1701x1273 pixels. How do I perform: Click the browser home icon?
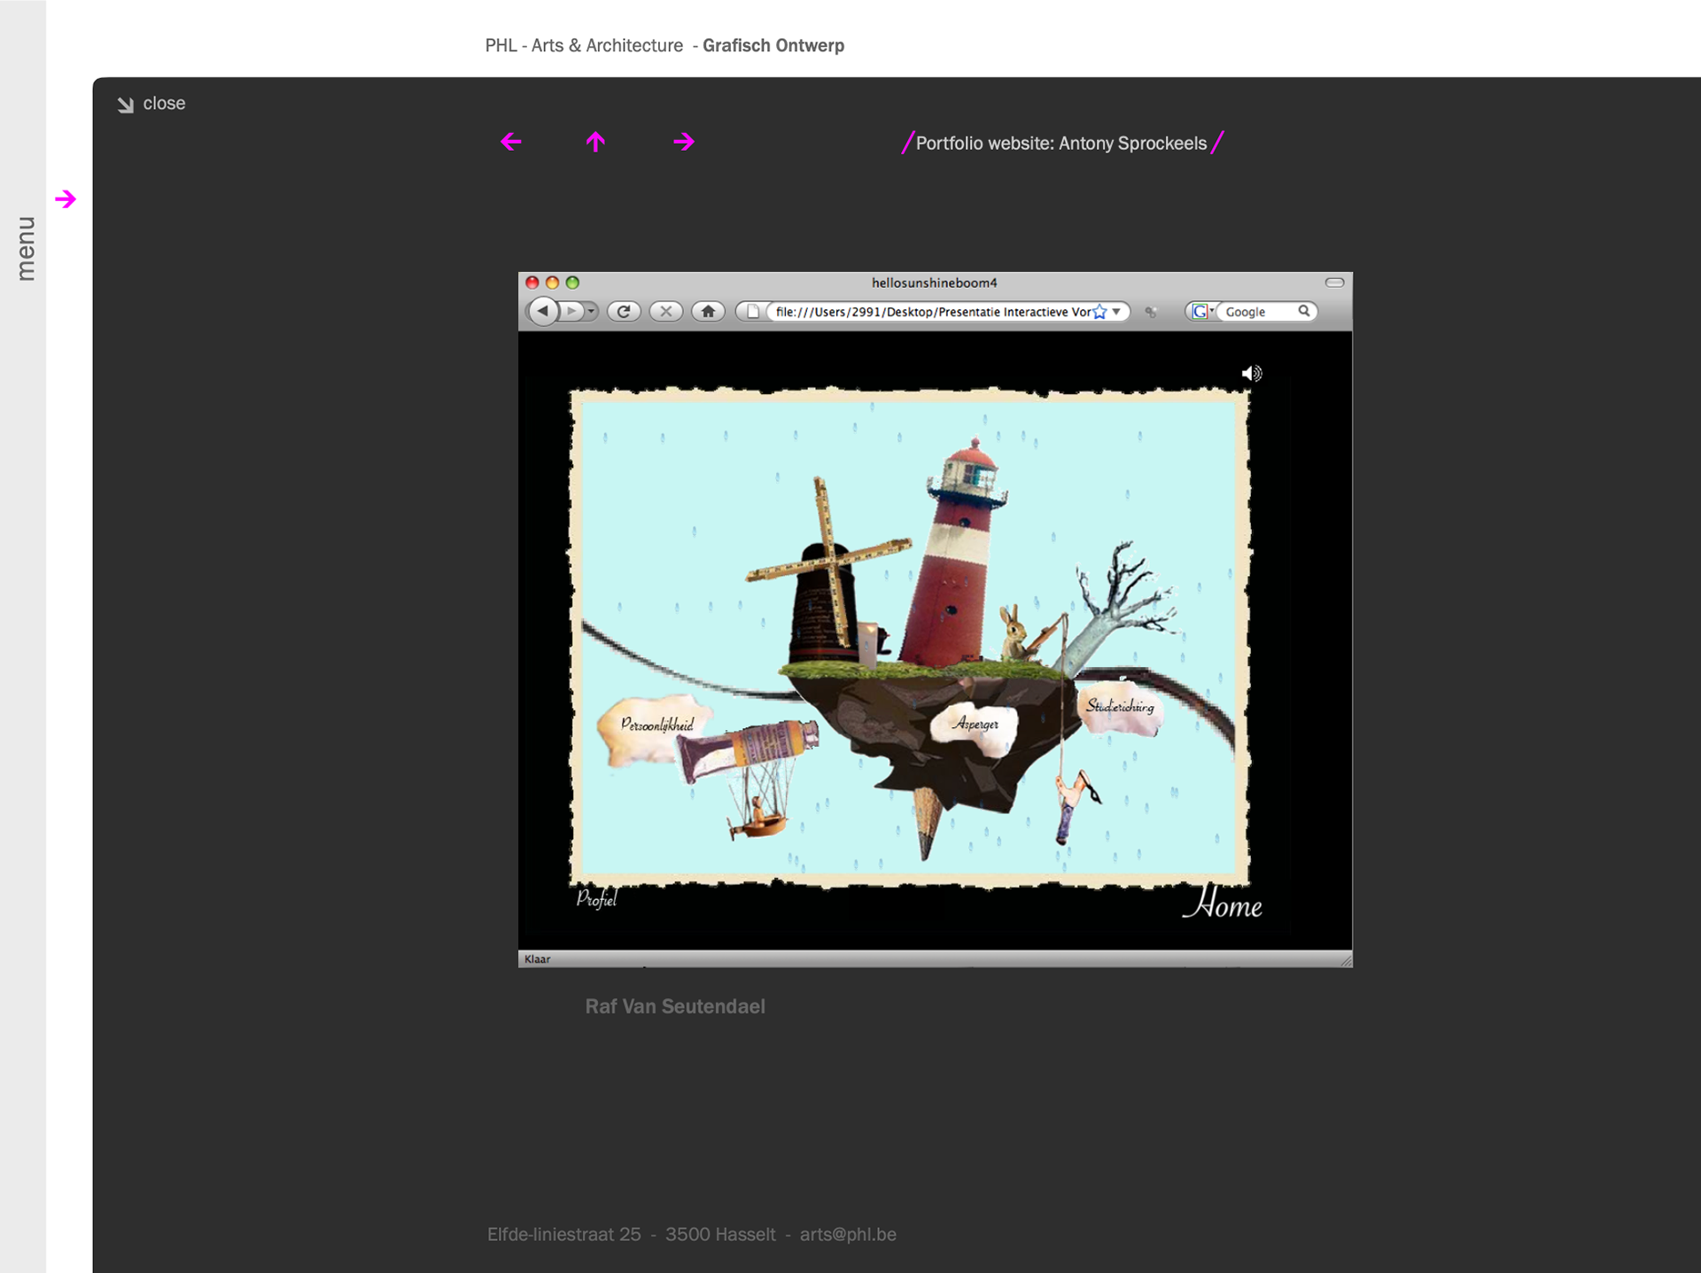coord(708,312)
